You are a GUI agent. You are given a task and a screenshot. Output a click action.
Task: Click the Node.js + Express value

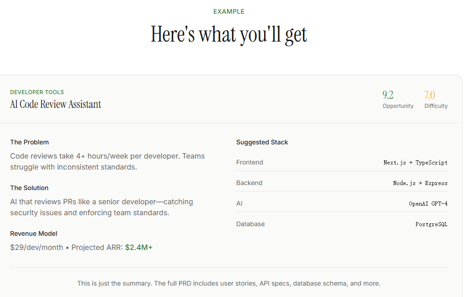point(420,183)
